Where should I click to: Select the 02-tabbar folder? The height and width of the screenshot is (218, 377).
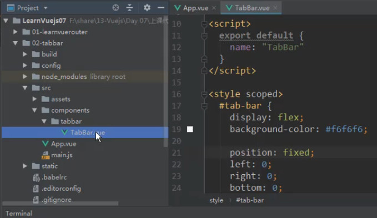pos(47,43)
